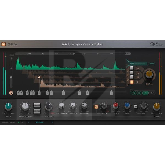
Task: Click REDO in bottom bar
Action: point(12,122)
